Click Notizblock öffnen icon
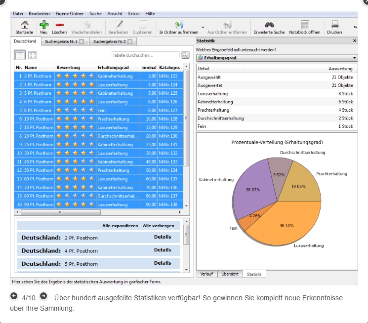368x323 pixels. click(305, 24)
